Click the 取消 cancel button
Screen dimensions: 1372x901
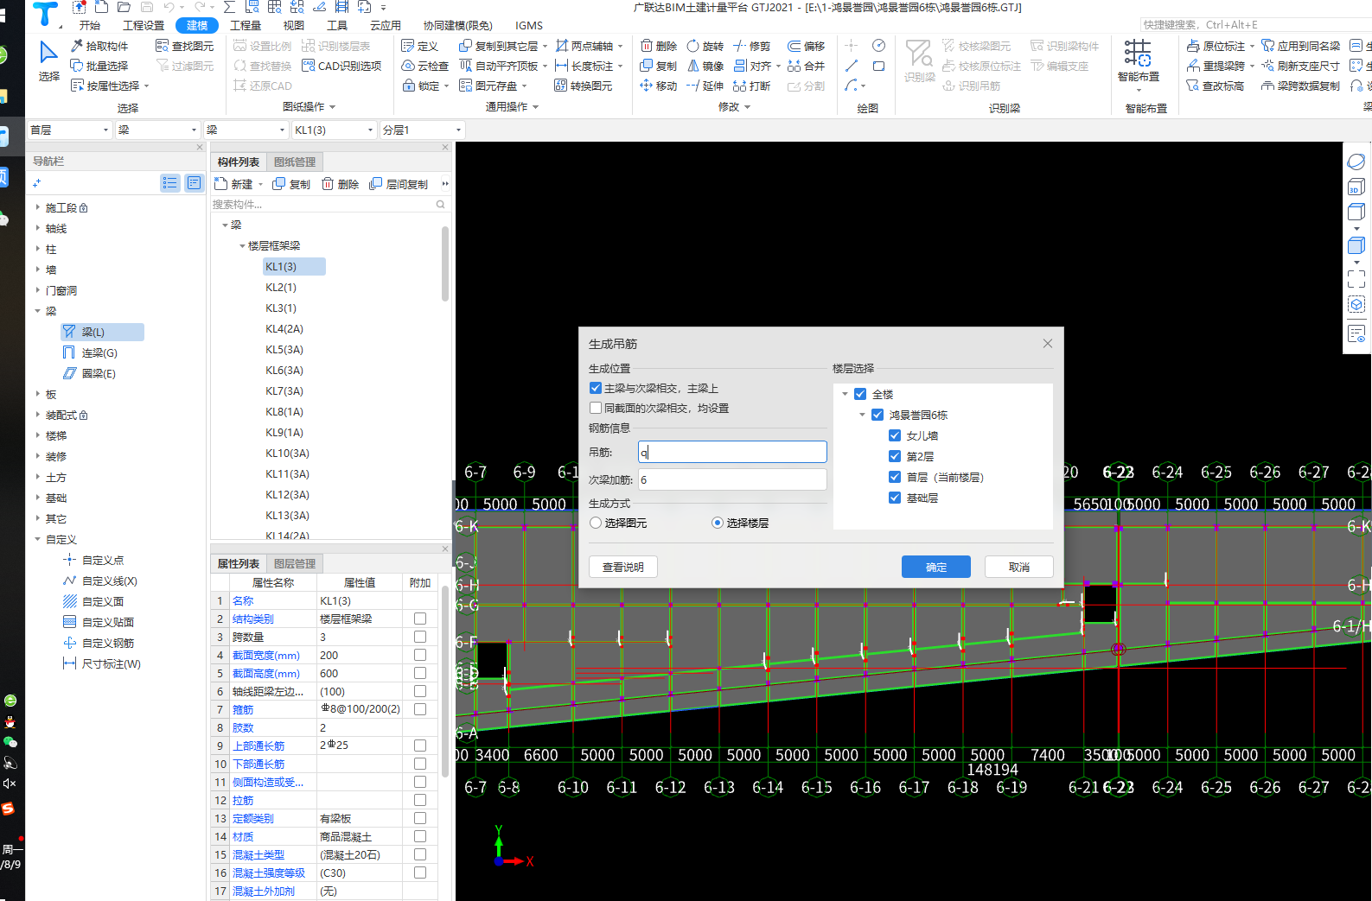click(1019, 567)
